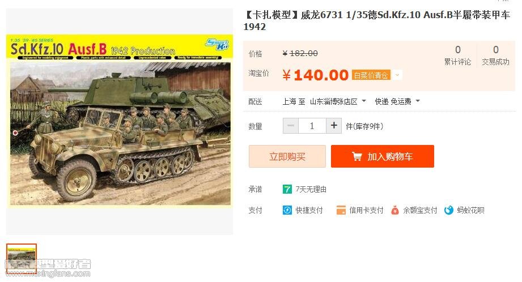Click the orange 信用卡支付 card icon
522x282 pixels.
point(341,210)
